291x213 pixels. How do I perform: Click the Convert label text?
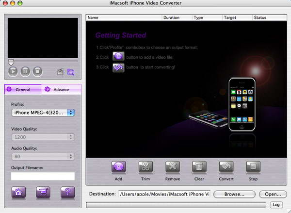point(226,179)
